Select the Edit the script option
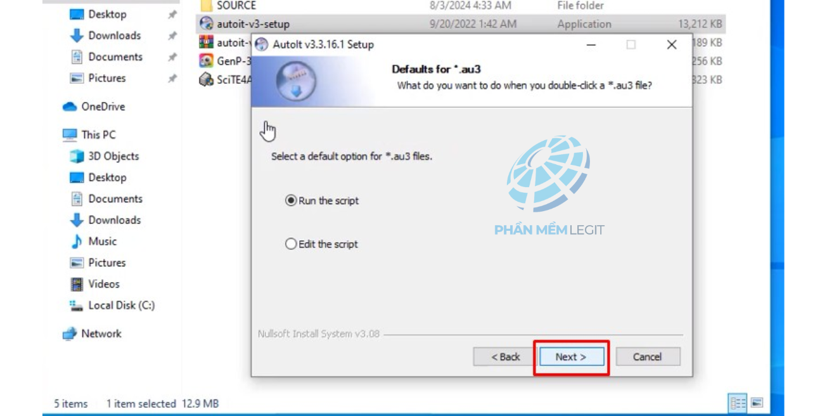This screenshot has height=416, width=827. 322,244
